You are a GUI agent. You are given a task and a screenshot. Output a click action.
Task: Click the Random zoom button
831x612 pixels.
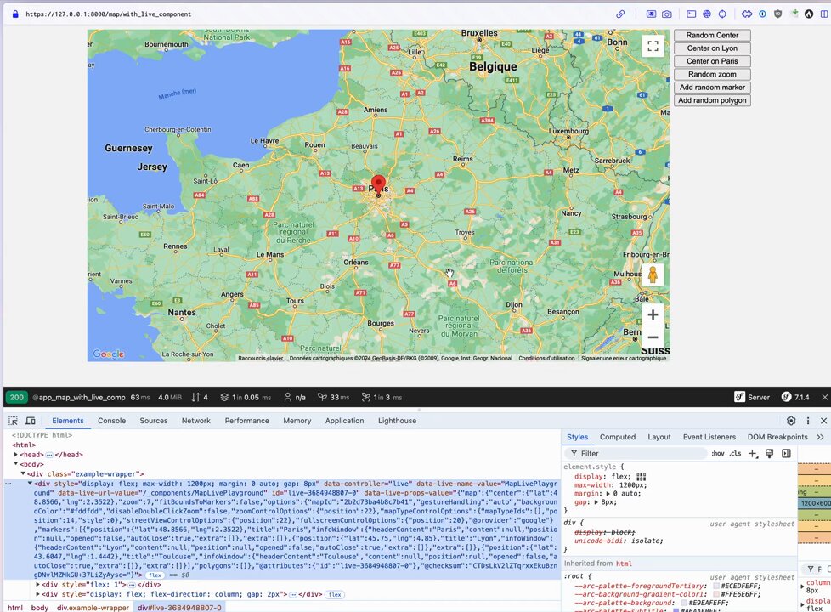[x=712, y=74]
